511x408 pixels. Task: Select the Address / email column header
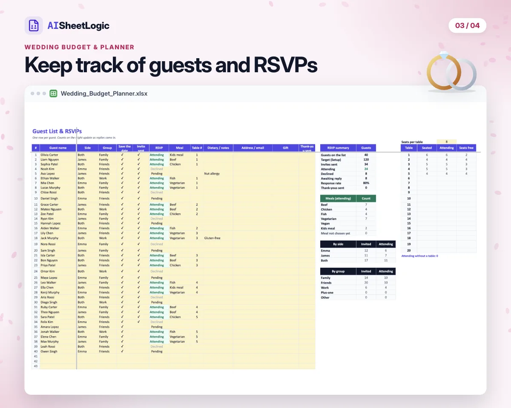[253, 148]
